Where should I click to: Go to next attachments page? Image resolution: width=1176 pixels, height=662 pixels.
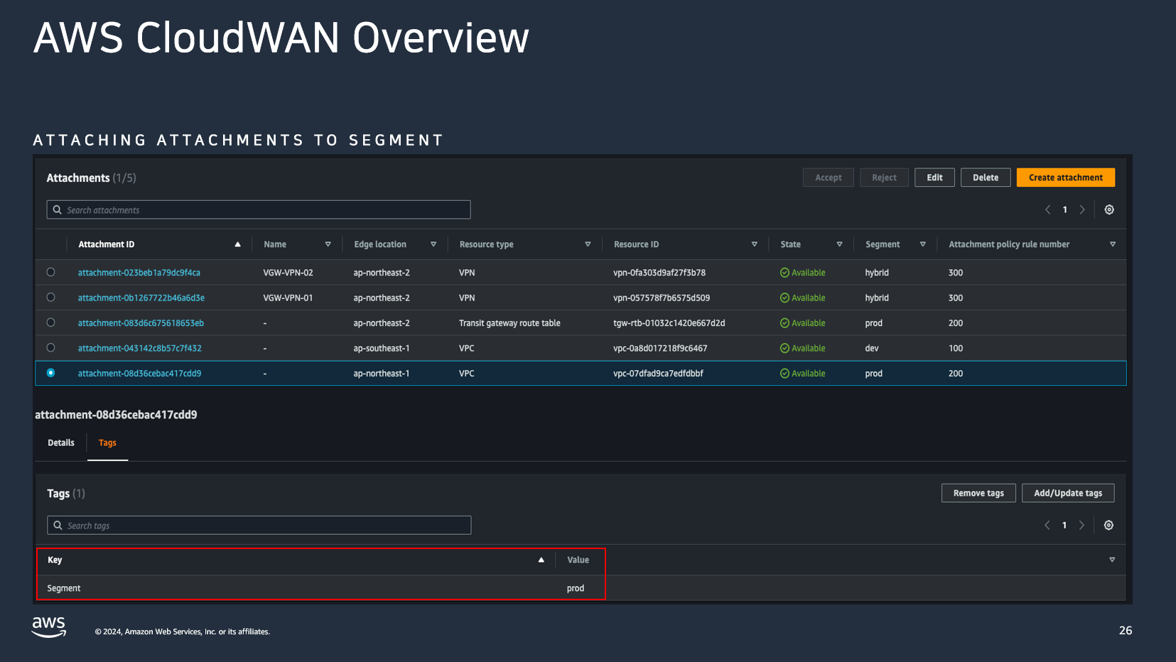(1082, 210)
